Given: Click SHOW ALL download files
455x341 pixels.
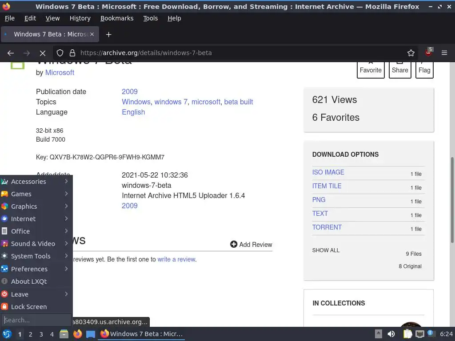Looking at the screenshot, I should [x=326, y=250].
